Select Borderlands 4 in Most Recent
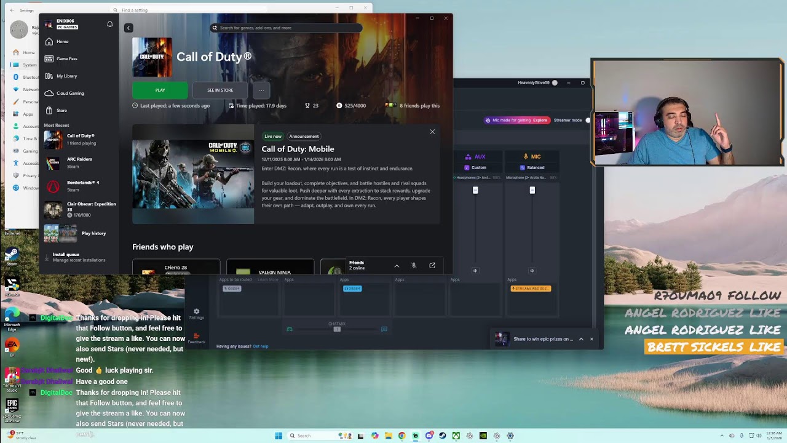The width and height of the screenshot is (787, 443). pyautogui.click(x=80, y=186)
